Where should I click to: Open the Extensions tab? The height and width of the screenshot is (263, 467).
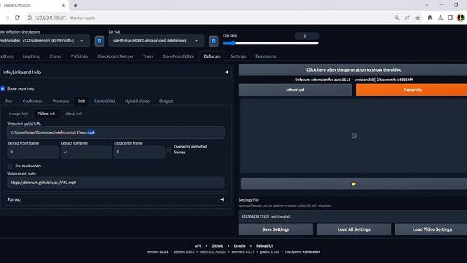click(266, 56)
